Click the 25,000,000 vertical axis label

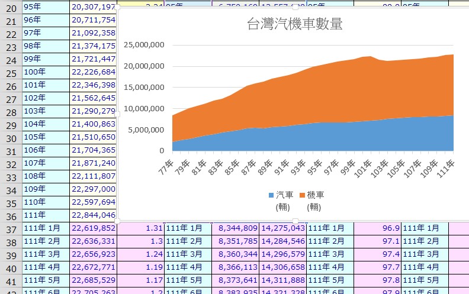[144, 44]
